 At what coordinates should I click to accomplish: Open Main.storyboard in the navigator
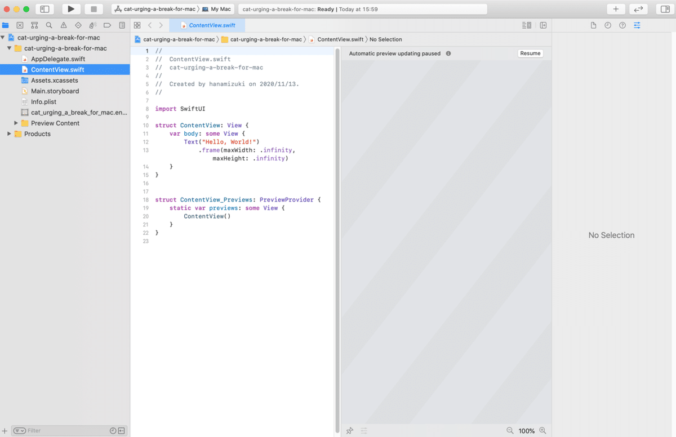pyautogui.click(x=55, y=91)
